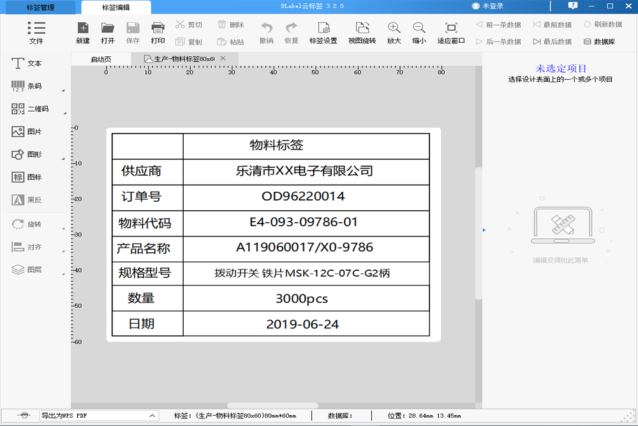The height and width of the screenshot is (426, 638).
Task: Select the 文本 text tool
Action: coord(27,64)
